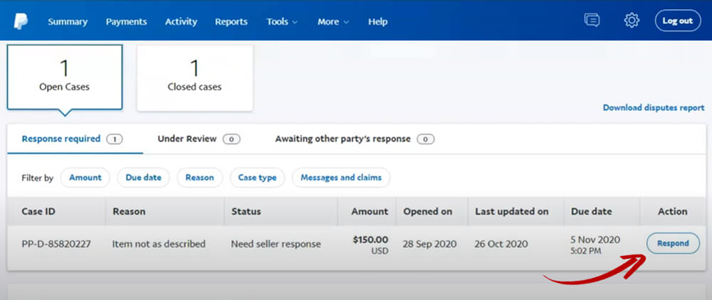Click case ID PP-D-85820227
The width and height of the screenshot is (712, 300).
coord(56,245)
